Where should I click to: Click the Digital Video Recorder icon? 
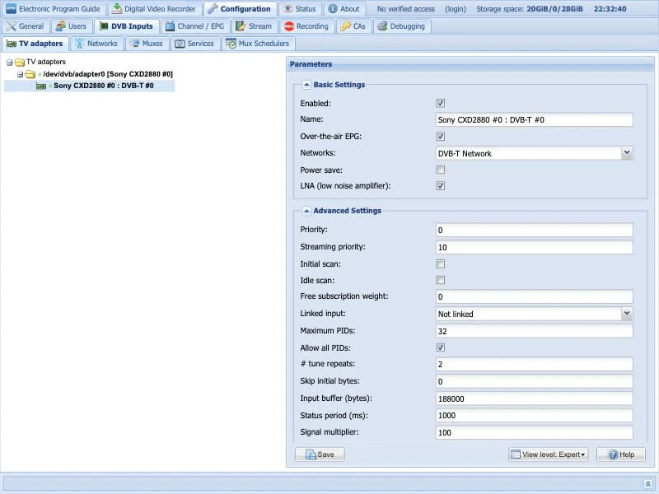point(117,9)
